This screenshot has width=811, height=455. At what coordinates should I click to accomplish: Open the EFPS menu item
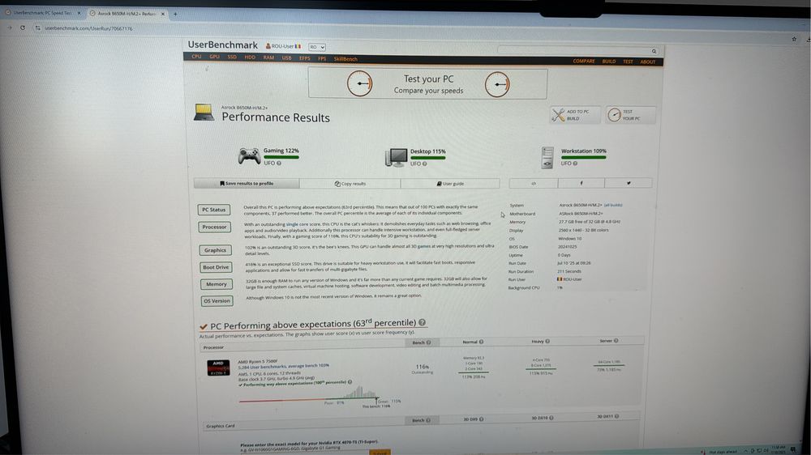[x=305, y=58]
